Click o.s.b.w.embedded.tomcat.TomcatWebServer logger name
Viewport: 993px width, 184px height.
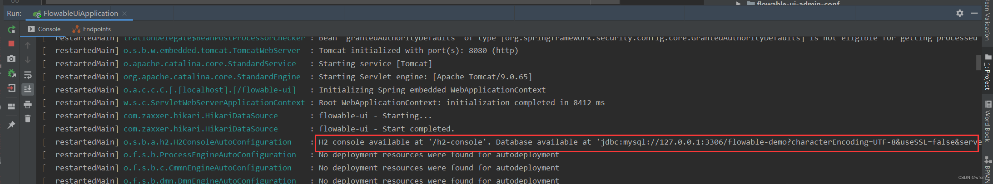(x=212, y=50)
